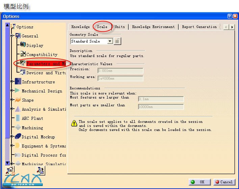
Task: Click the Precision value field
Action: tap(121, 71)
